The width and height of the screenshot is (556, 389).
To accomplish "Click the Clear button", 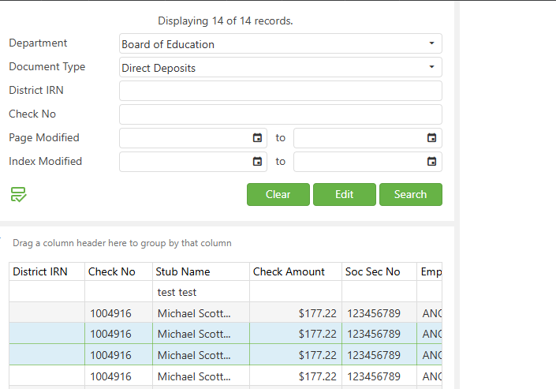I will [278, 194].
